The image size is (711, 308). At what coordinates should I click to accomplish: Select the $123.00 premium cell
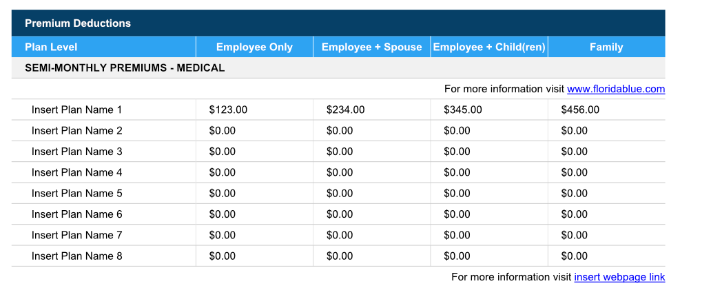coord(228,110)
